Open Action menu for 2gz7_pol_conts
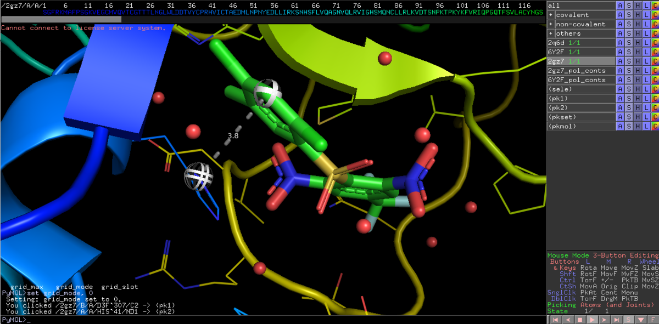 tap(620, 71)
